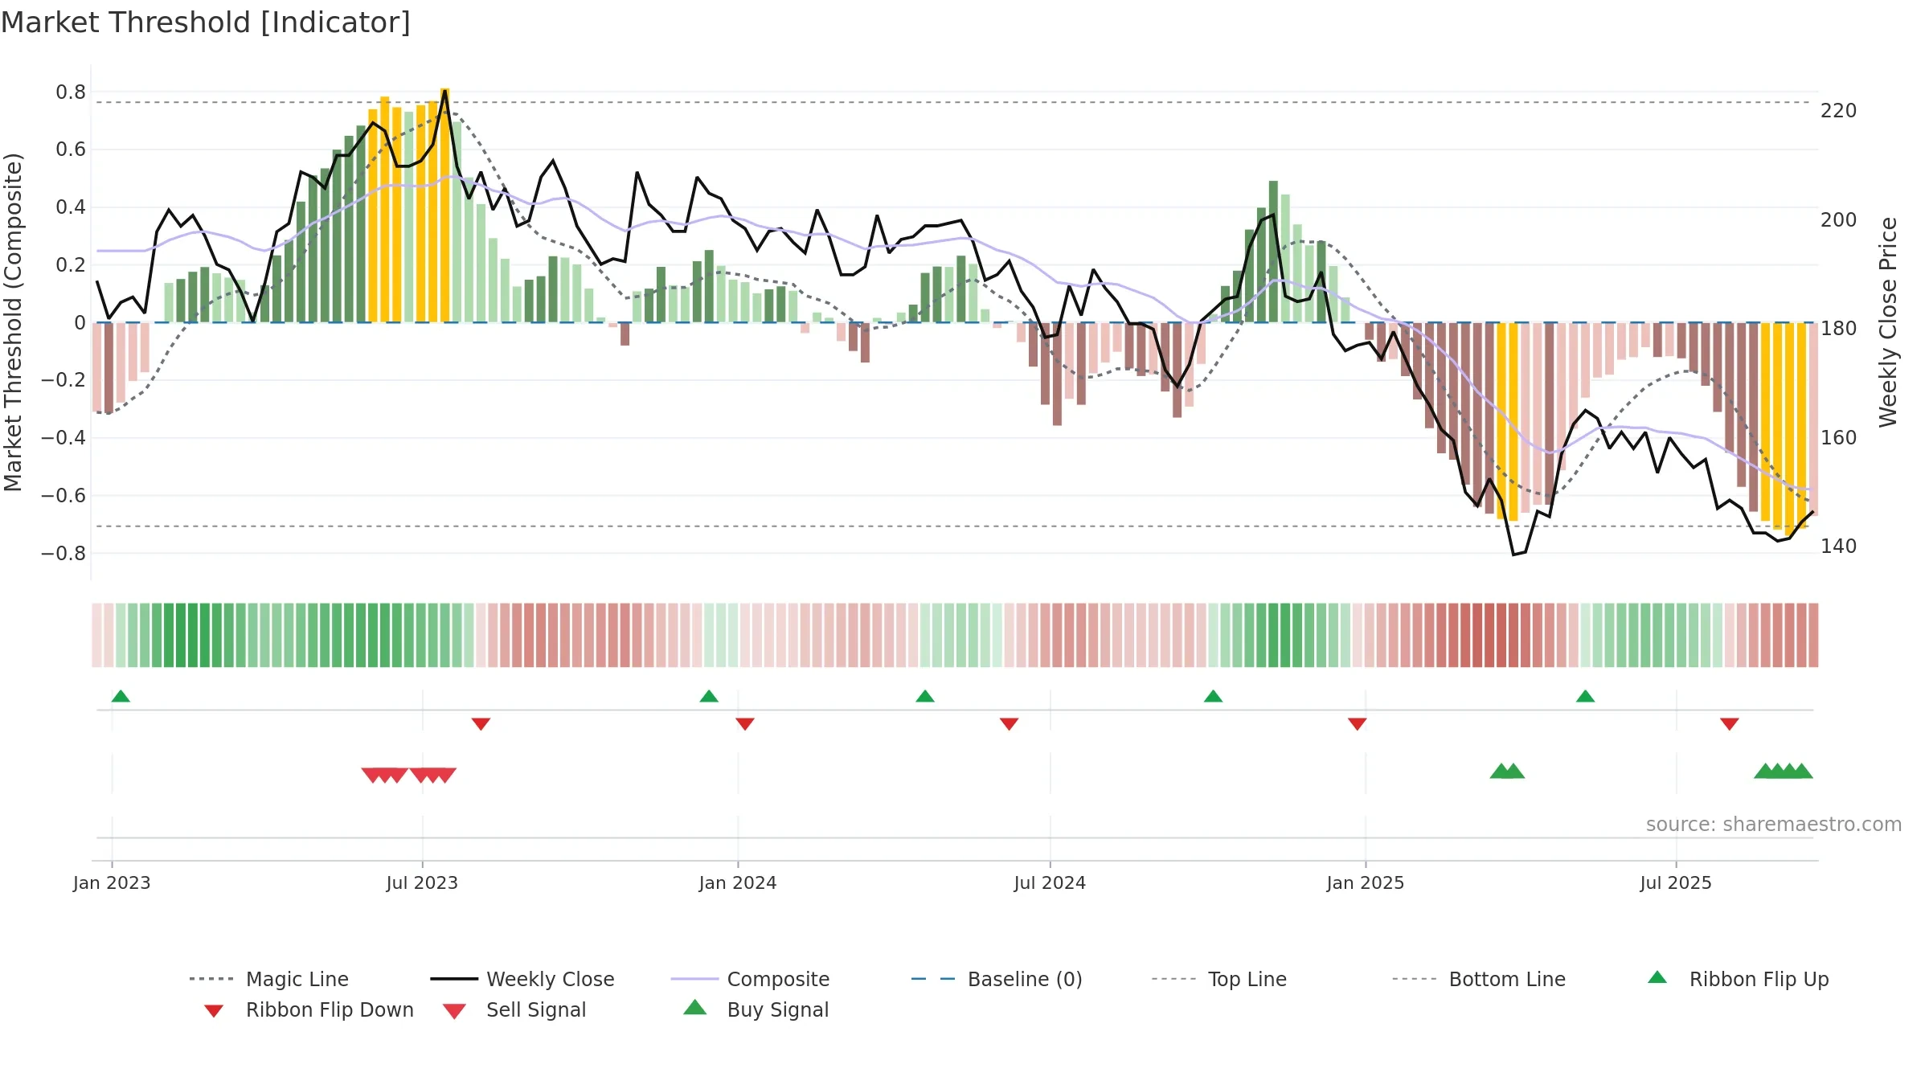The height and width of the screenshot is (1085, 1929).
Task: Click the green Ribbon Flip Up legend triangle
Action: [x=1657, y=977]
